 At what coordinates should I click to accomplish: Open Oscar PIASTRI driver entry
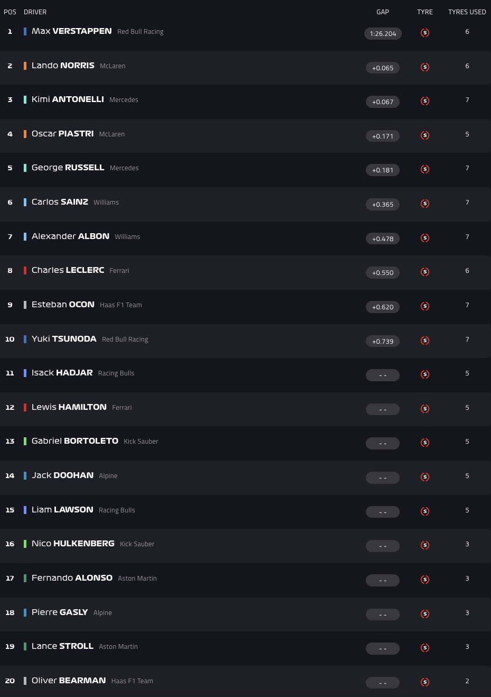pos(63,134)
